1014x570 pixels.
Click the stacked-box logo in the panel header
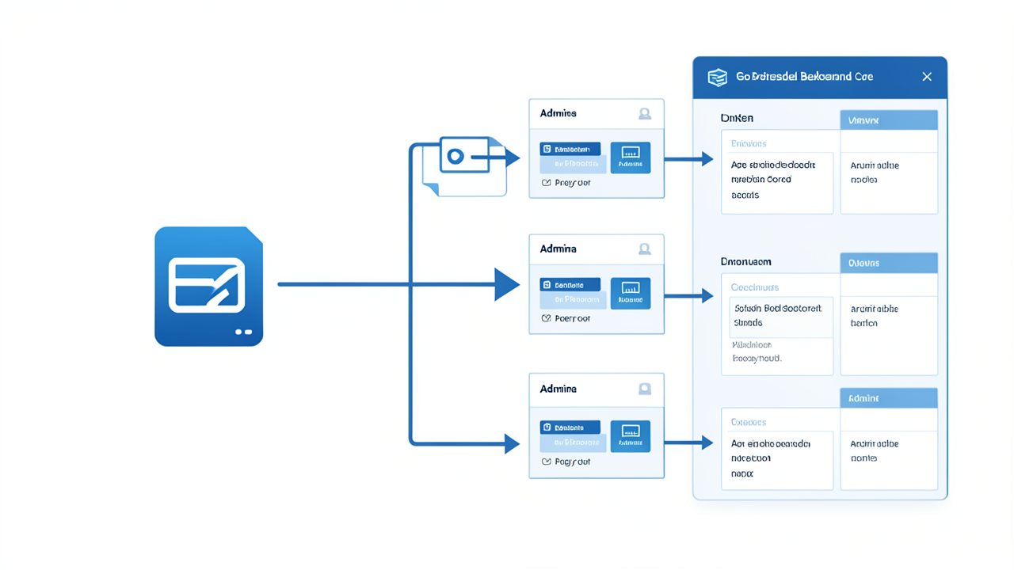718,77
